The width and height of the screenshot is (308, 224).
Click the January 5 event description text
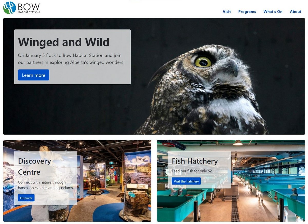click(x=71, y=59)
